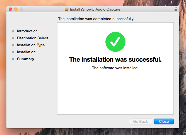Click the 'installation was completed successfully' header
The width and height of the screenshot is (186, 135).
coord(96,19)
